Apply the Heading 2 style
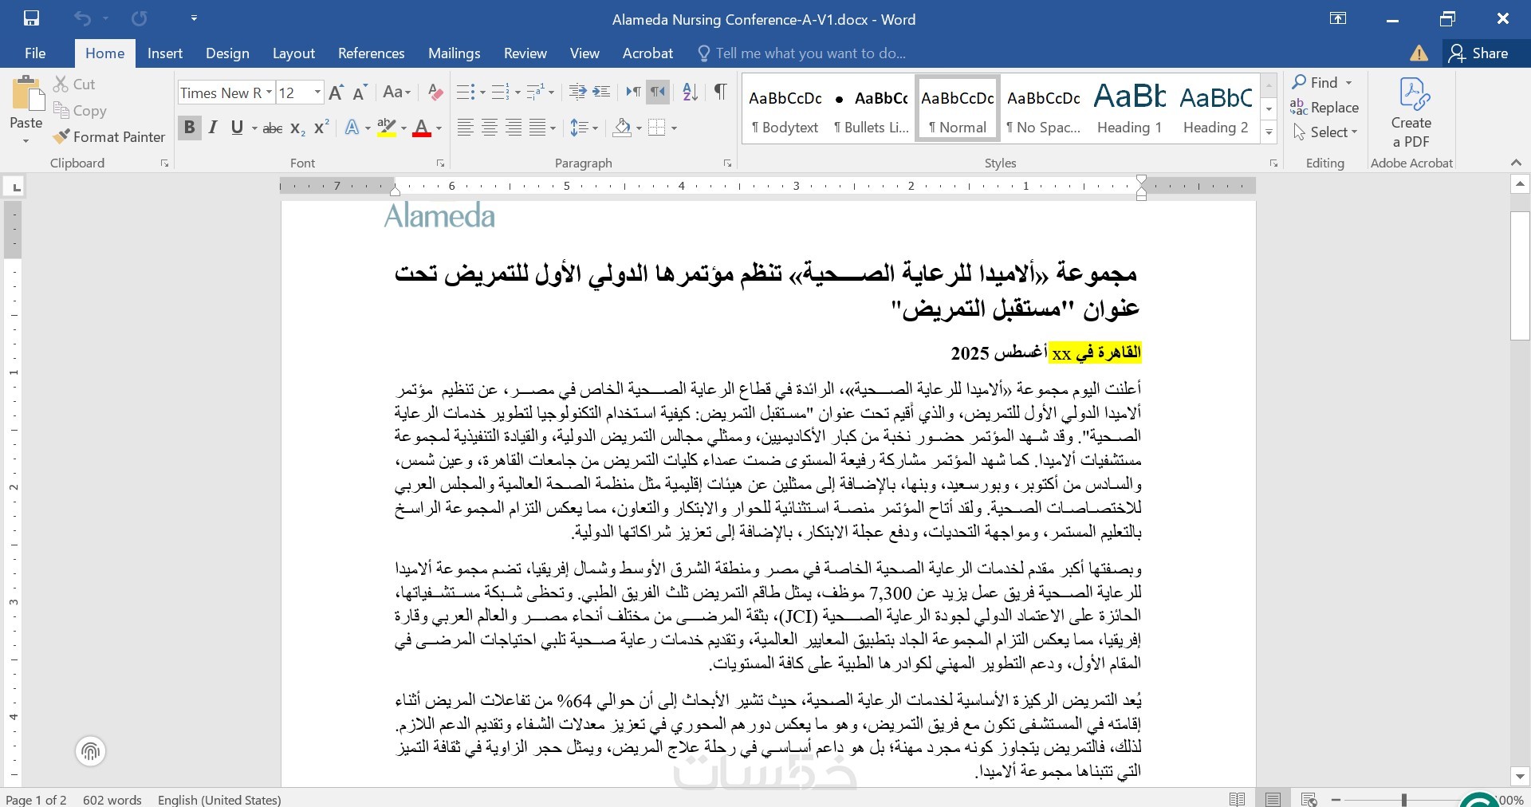 (1215, 109)
